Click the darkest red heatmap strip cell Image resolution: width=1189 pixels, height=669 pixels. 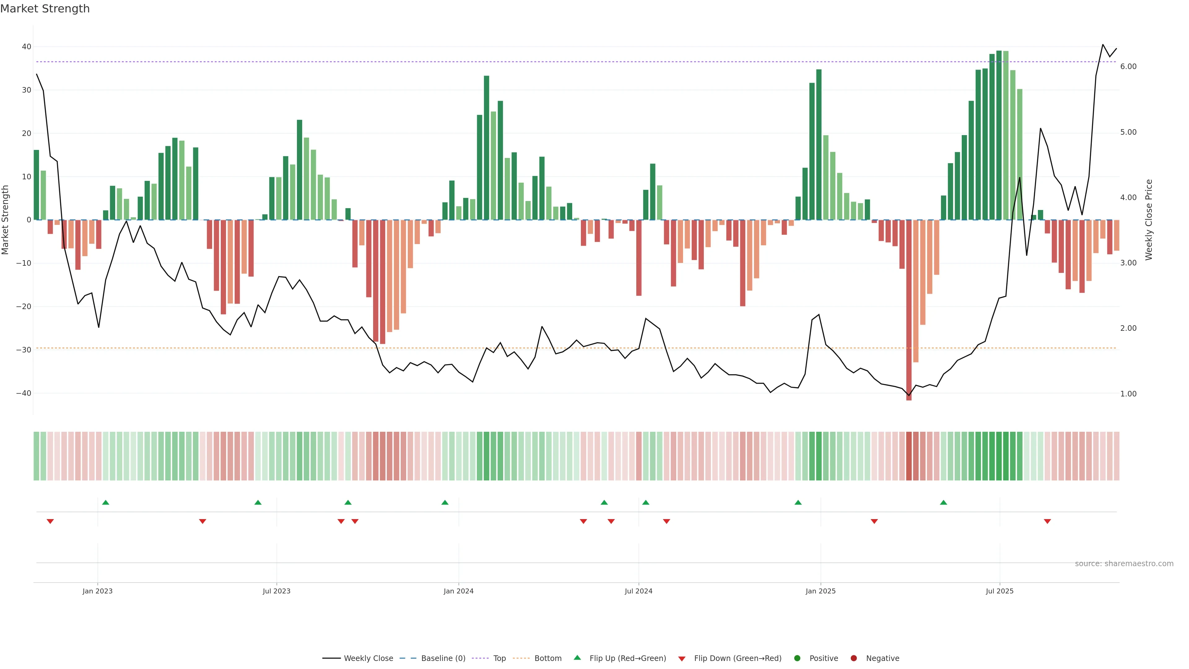click(x=909, y=456)
